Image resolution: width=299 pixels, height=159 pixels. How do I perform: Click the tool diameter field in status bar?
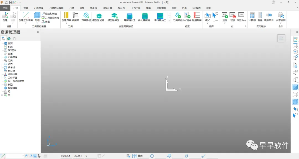tap(194, 156)
